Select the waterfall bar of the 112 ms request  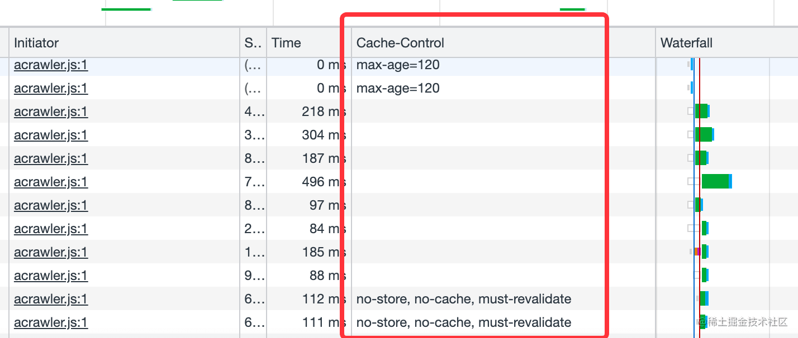point(704,298)
